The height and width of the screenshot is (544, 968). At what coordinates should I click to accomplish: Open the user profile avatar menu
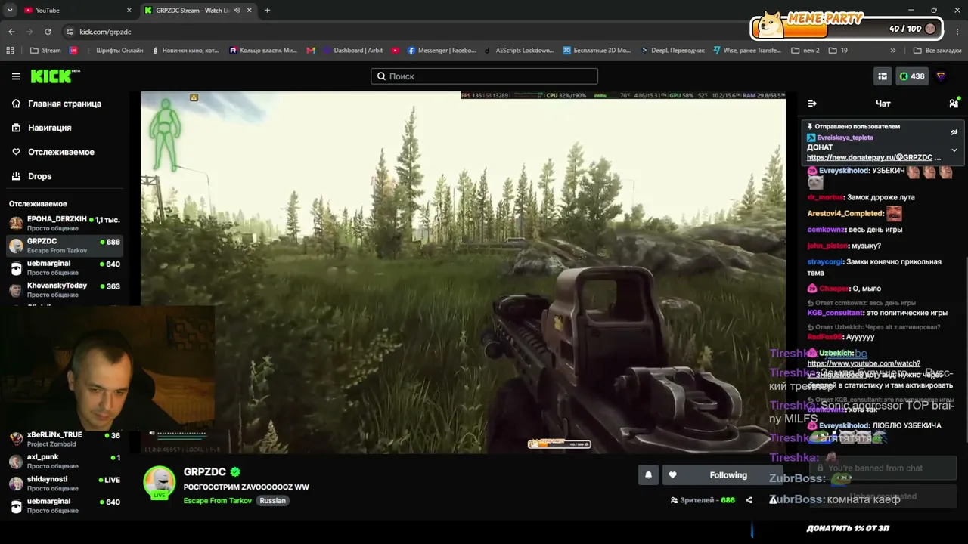[x=941, y=76]
